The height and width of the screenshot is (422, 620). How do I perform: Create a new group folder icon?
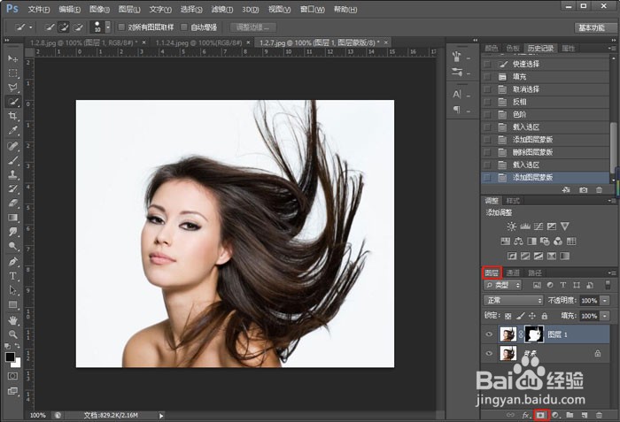[x=570, y=415]
